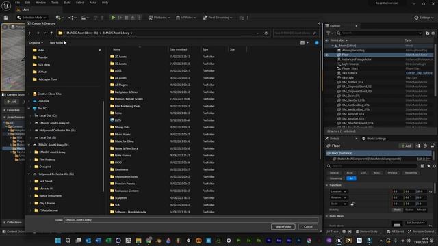Open the Edit menu

27,3
